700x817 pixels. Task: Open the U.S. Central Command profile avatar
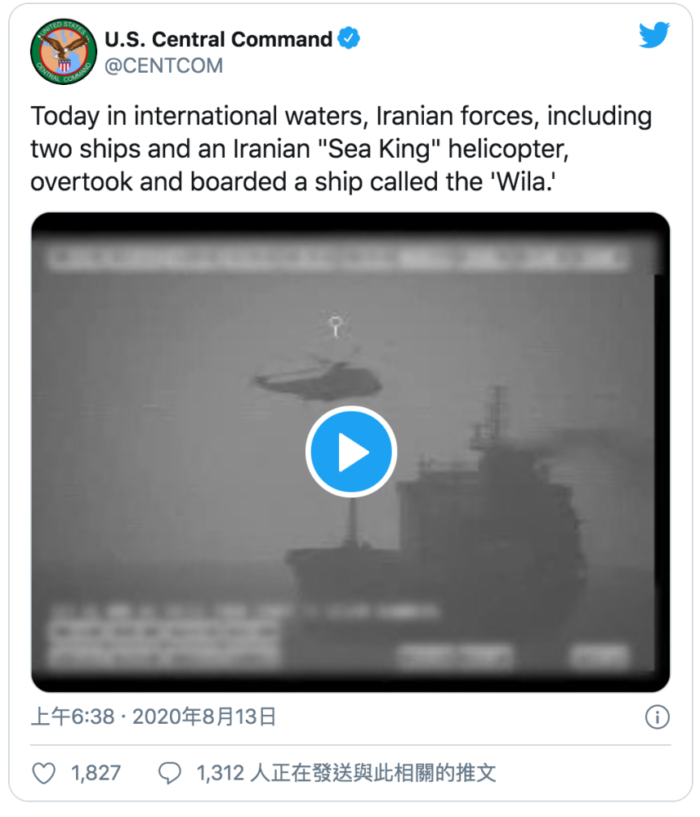coord(64,51)
